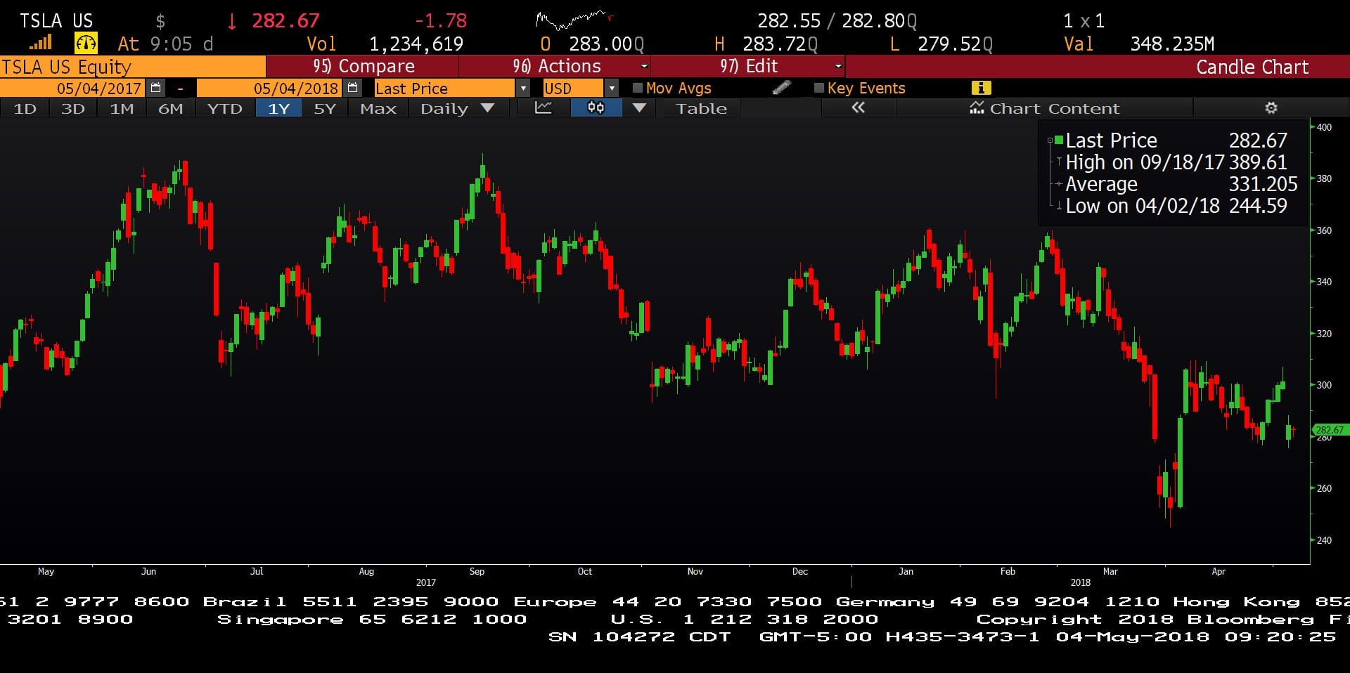
Task: Click the 240 y-axis label
Action: pyautogui.click(x=1324, y=540)
